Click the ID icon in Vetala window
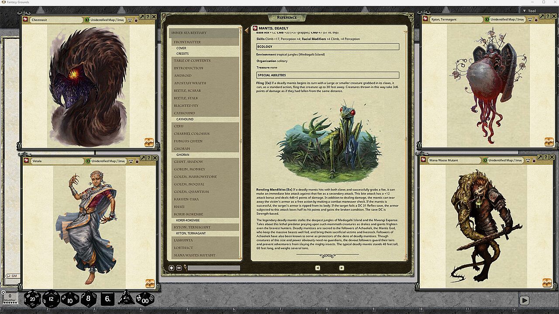 (88, 161)
